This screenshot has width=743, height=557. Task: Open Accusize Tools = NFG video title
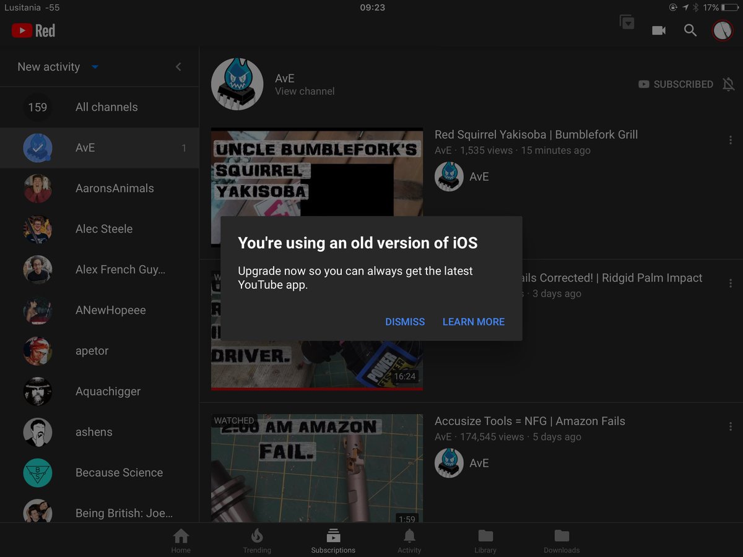pyautogui.click(x=530, y=421)
